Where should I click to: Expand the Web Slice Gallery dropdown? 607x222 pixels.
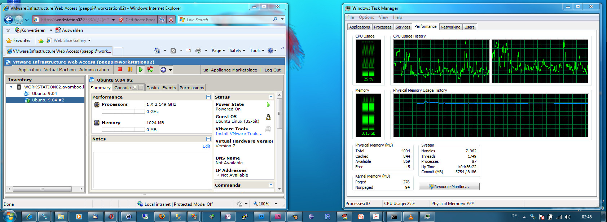click(89, 40)
